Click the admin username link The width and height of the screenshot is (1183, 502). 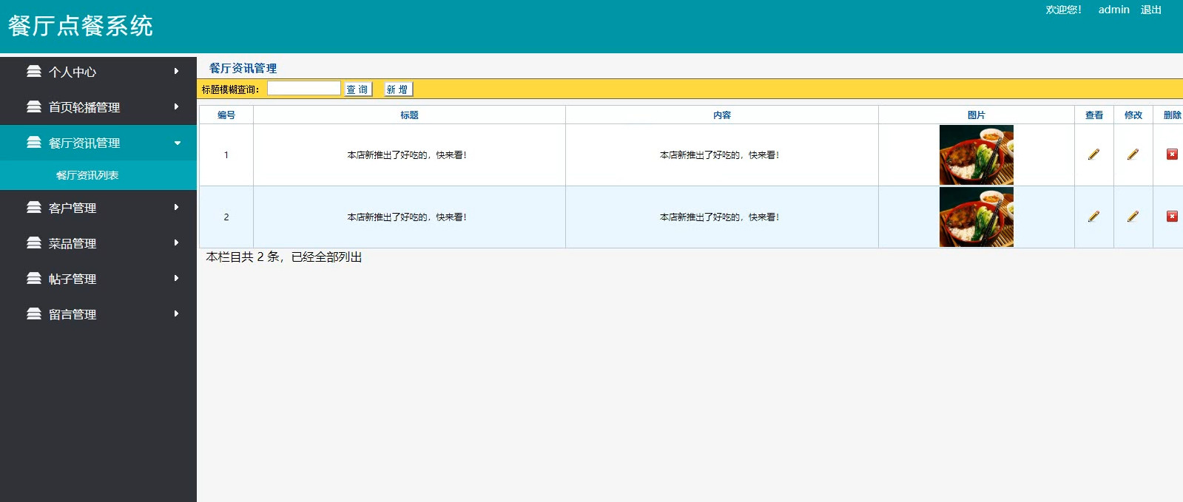tap(1113, 10)
